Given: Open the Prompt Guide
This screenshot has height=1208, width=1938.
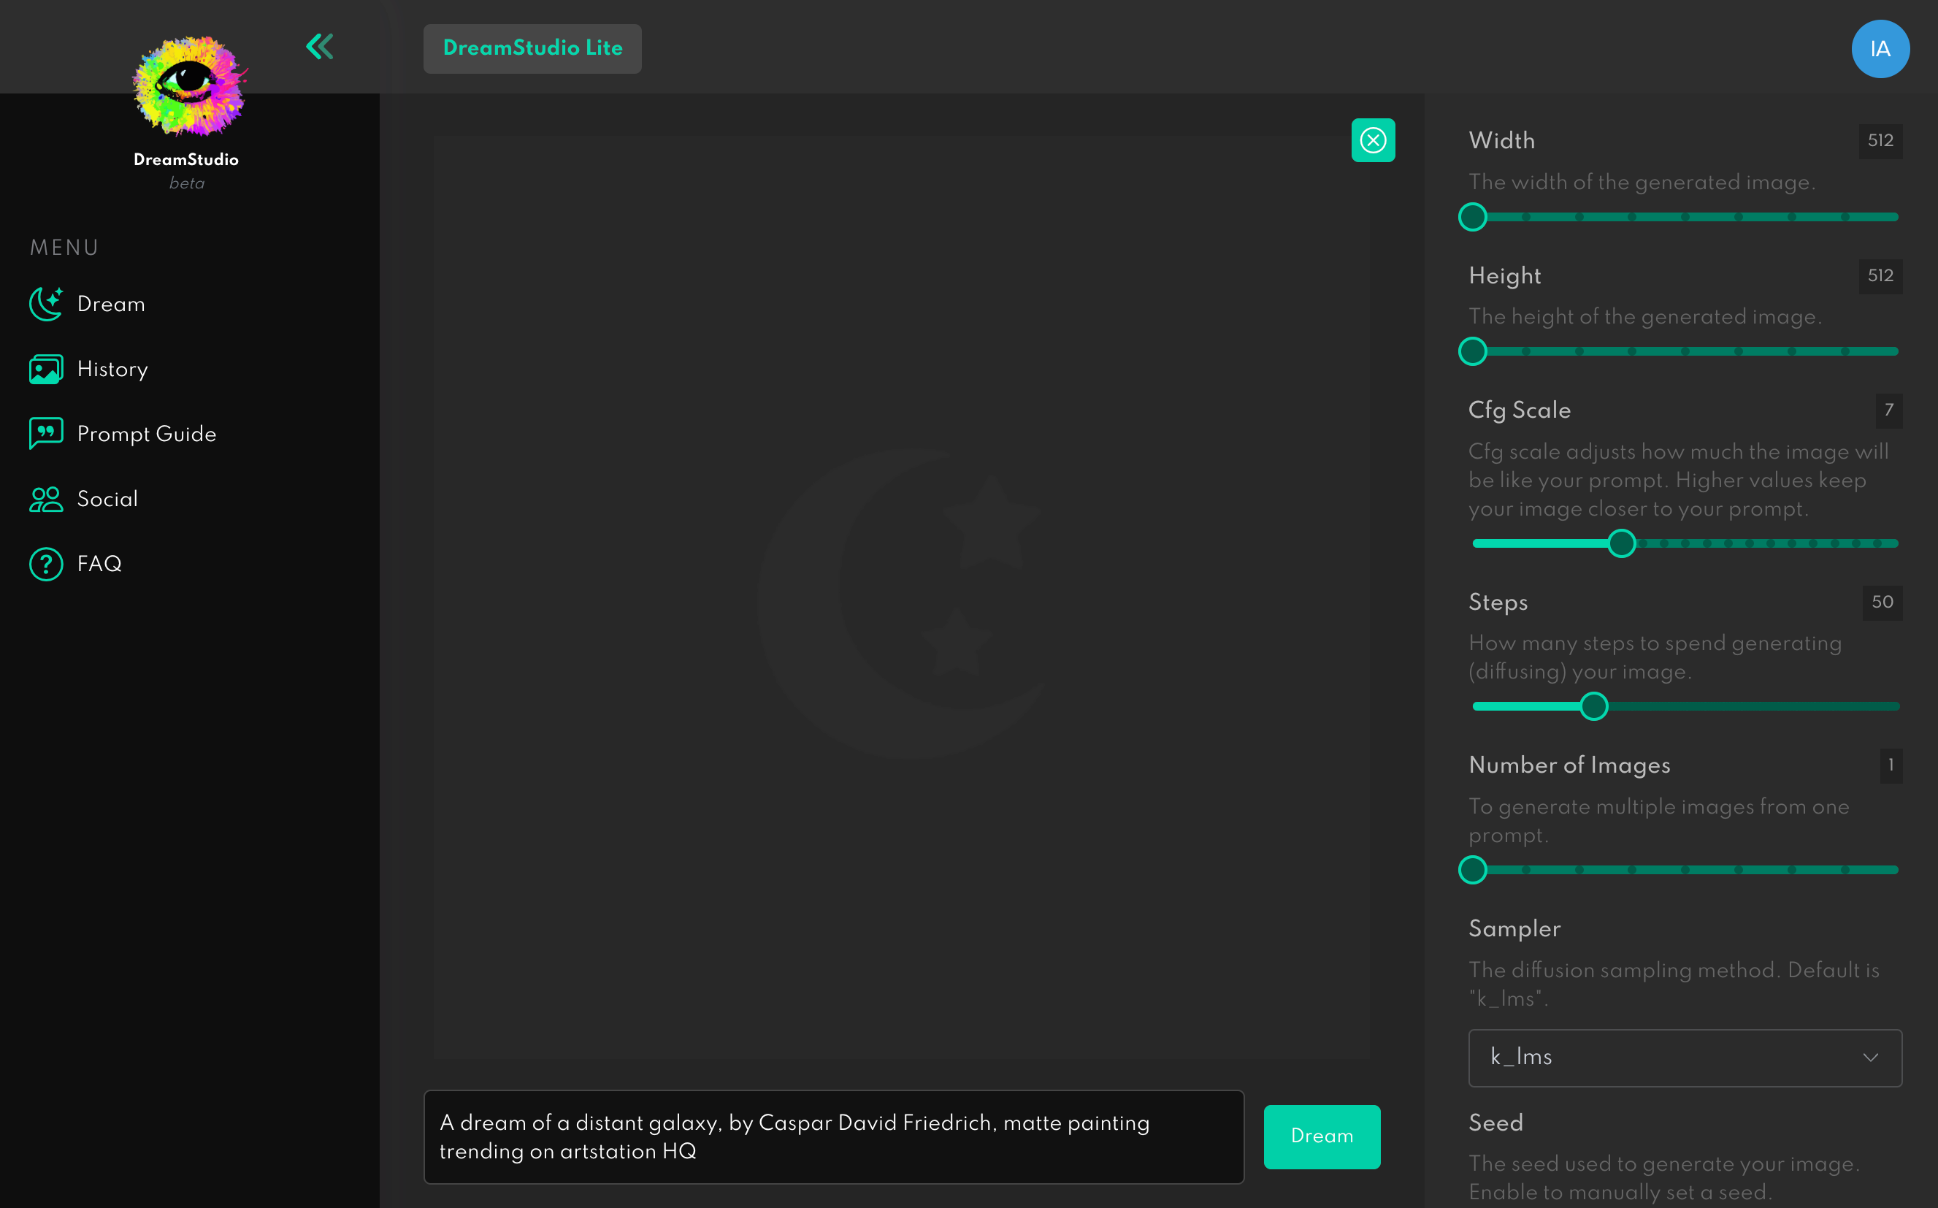Looking at the screenshot, I should [x=146, y=434].
